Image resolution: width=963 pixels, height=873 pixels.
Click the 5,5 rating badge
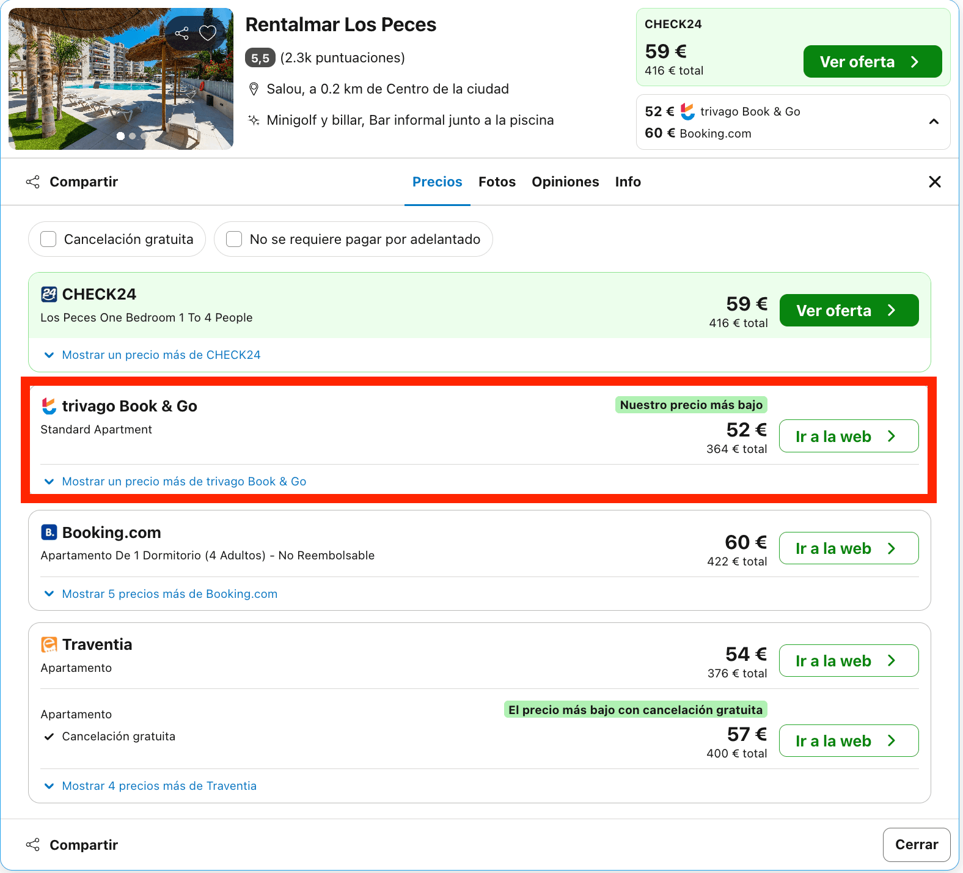[260, 58]
